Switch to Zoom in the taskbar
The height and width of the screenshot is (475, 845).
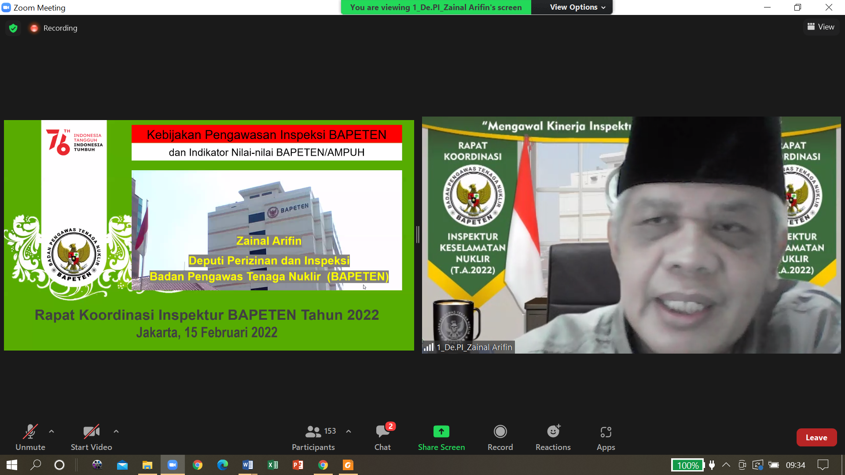(173, 465)
